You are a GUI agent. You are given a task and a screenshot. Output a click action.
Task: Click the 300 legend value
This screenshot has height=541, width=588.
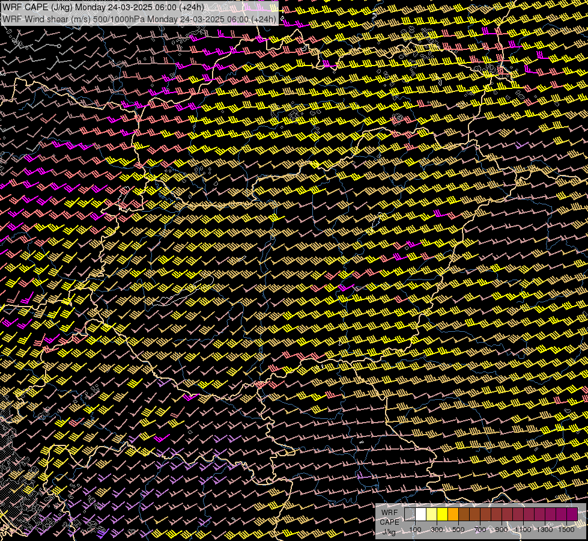(x=437, y=530)
